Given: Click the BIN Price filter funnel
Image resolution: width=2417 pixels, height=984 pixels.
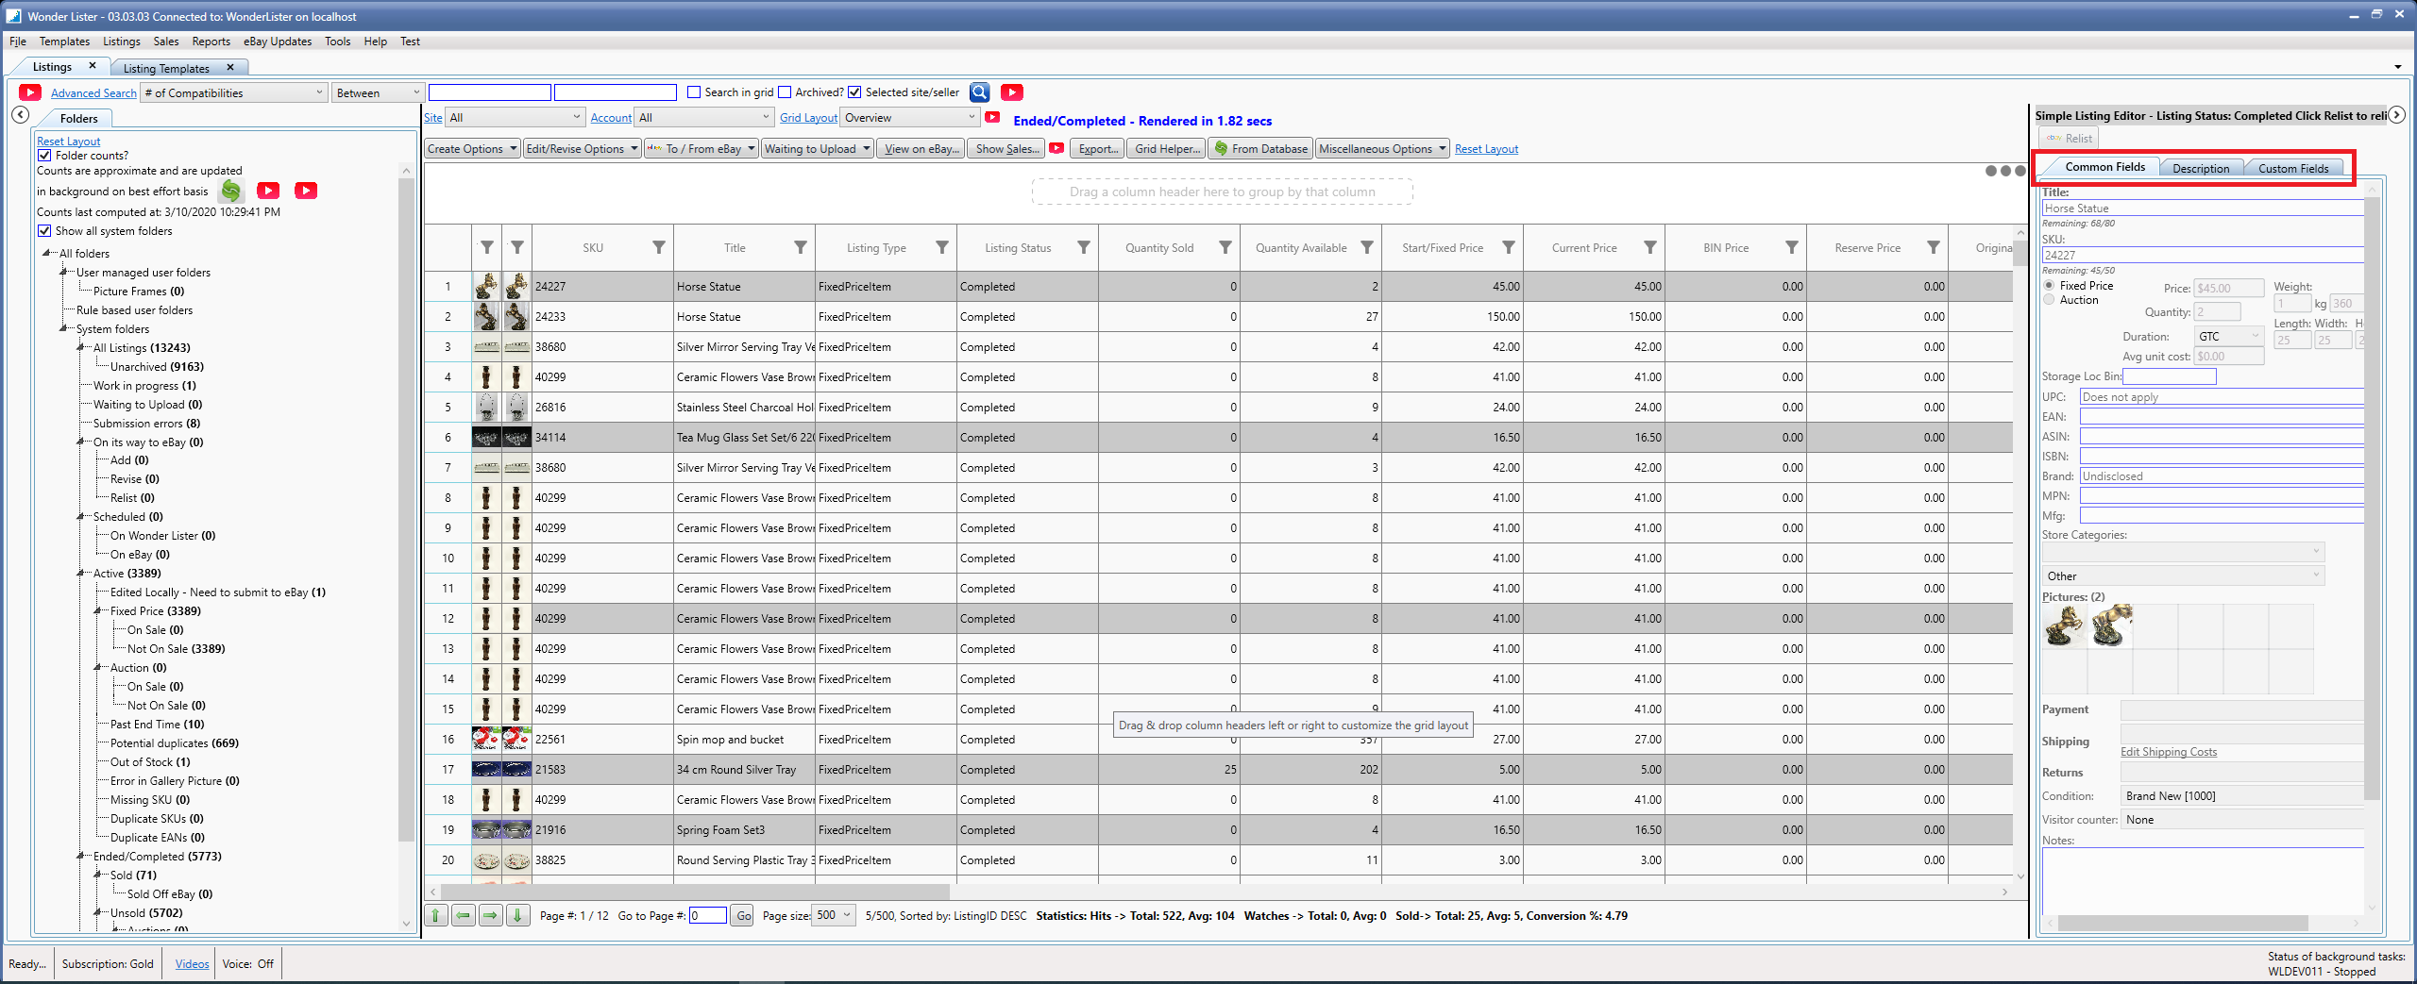Looking at the screenshot, I should [x=1791, y=247].
